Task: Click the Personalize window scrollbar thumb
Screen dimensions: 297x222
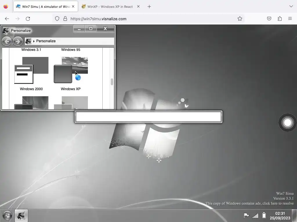Action: [x=112, y=82]
